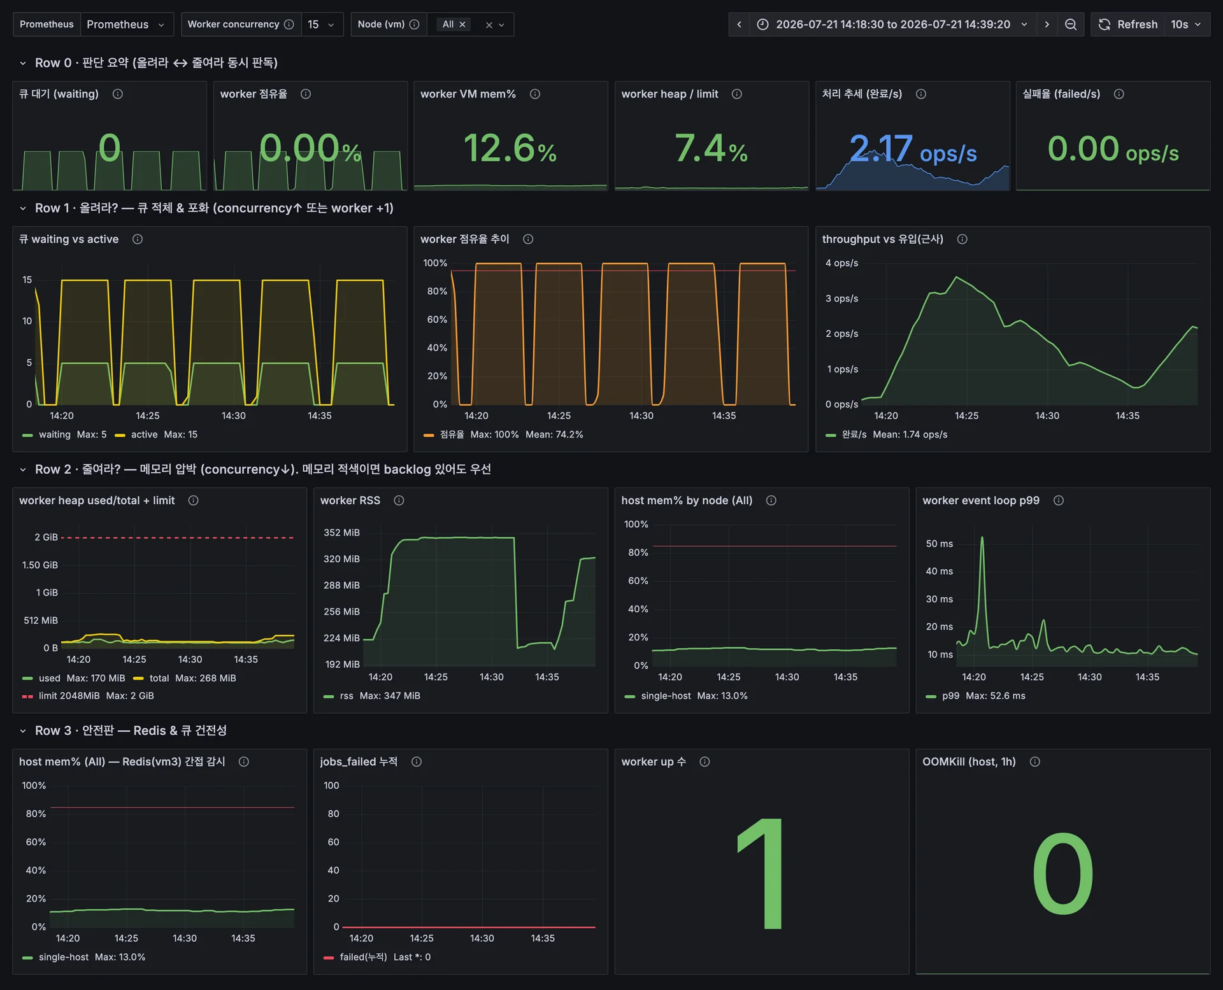Clear all Node (vm) selections

coord(489,25)
